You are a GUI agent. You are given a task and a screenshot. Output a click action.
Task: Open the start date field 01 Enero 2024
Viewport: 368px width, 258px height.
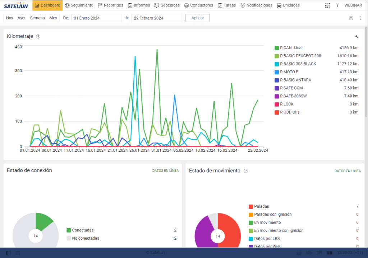pos(96,18)
